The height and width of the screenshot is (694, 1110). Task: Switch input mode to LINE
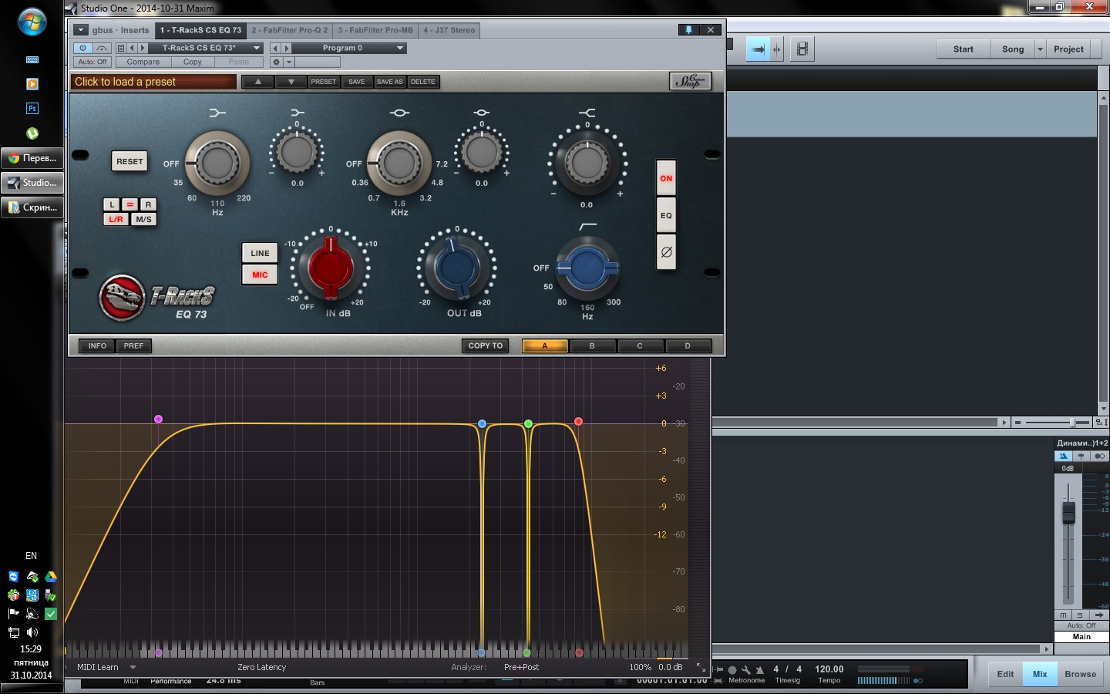(x=260, y=253)
